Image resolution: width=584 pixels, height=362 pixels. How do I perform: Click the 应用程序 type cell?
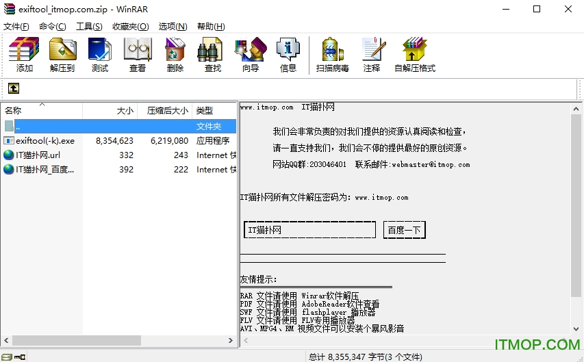213,141
